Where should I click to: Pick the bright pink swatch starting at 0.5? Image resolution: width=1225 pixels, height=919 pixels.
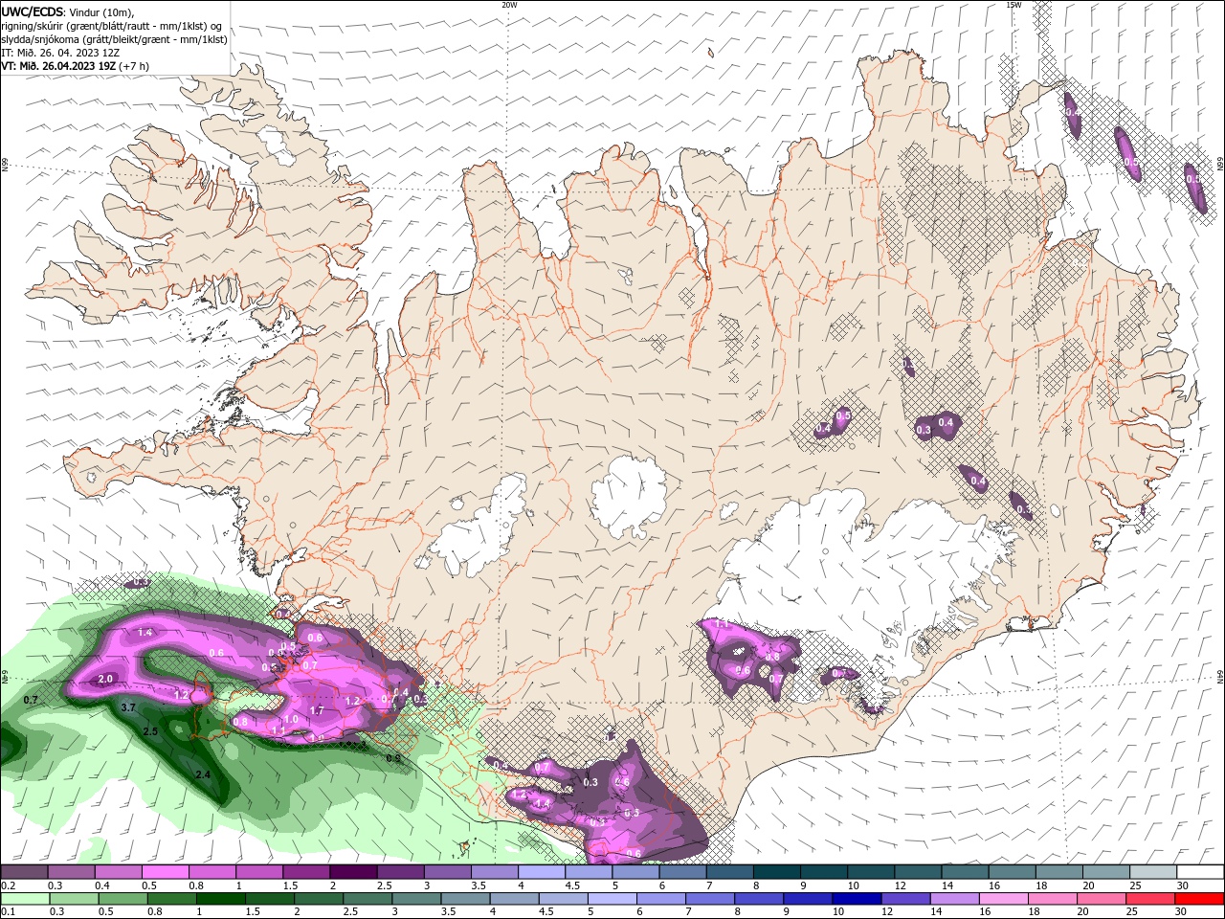[165, 871]
